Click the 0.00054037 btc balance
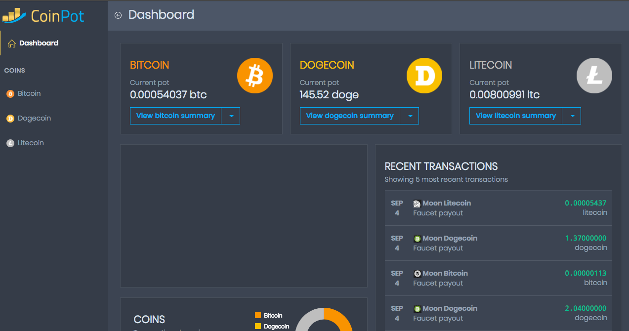The height and width of the screenshot is (331, 629). (x=168, y=95)
